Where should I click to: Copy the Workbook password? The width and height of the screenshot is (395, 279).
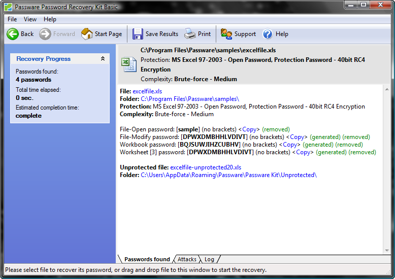(x=290, y=145)
